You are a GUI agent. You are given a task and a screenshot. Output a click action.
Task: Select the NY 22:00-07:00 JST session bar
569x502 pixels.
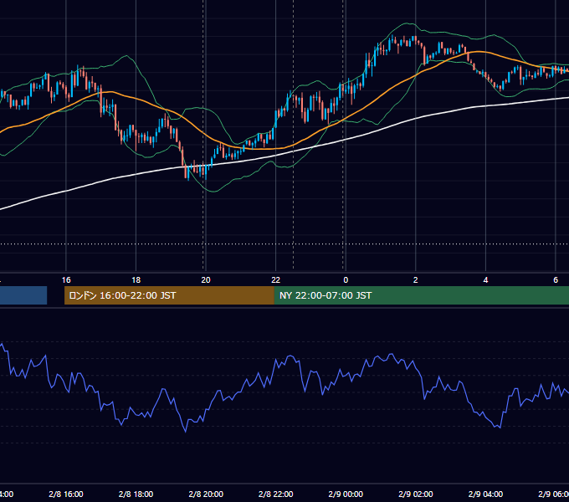coord(421,295)
